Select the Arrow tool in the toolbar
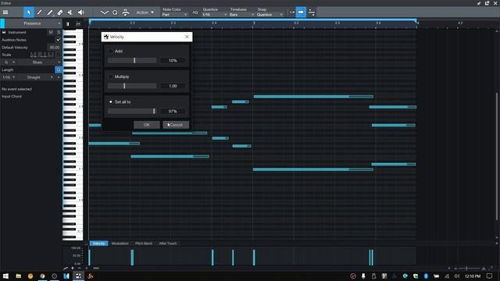500x281 pixels. point(29,12)
